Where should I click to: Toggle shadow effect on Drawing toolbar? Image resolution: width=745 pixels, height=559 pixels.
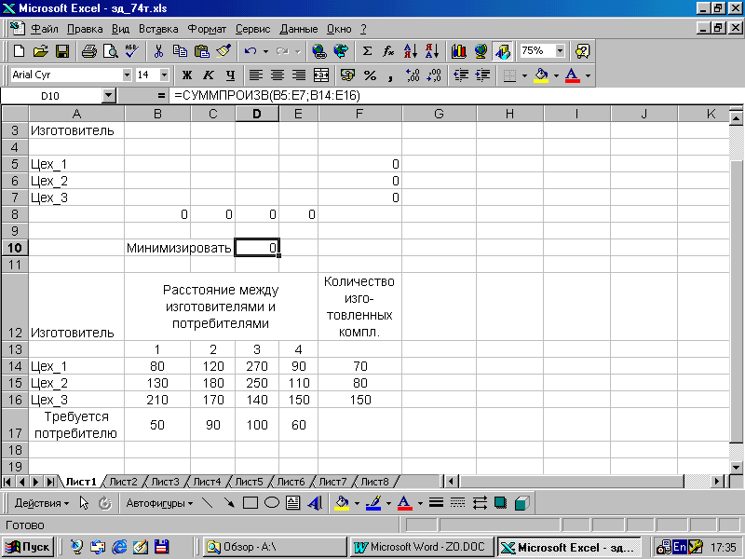click(500, 503)
